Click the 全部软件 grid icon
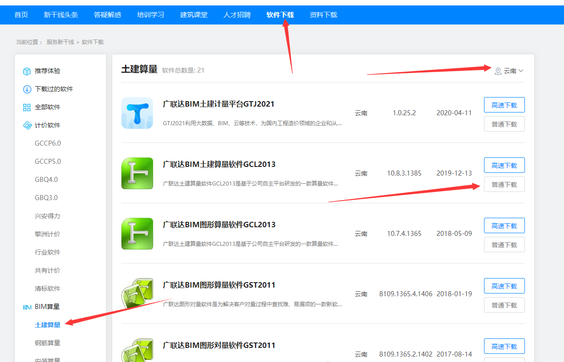 point(27,108)
